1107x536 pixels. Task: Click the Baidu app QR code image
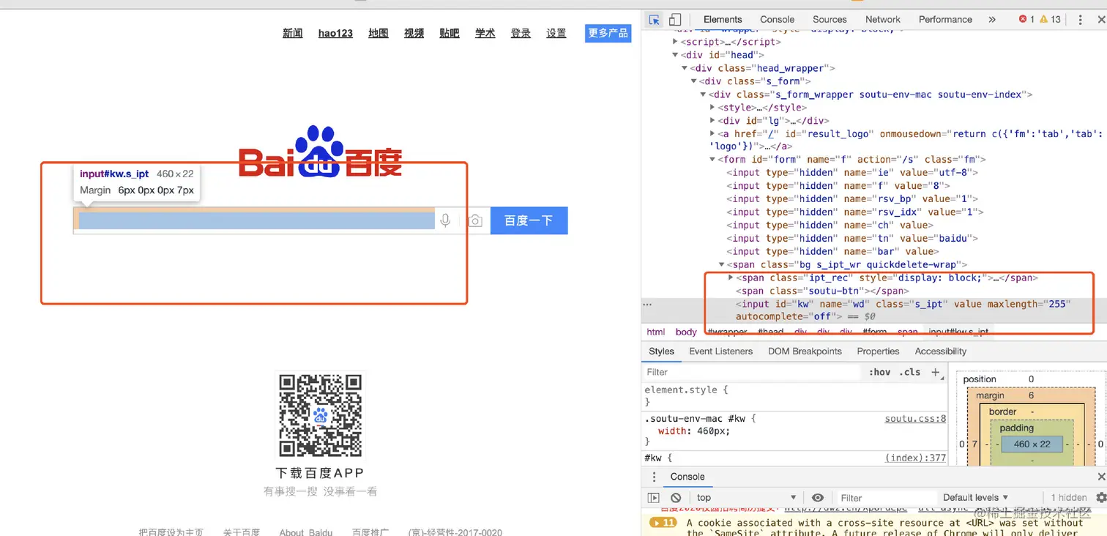(x=320, y=415)
